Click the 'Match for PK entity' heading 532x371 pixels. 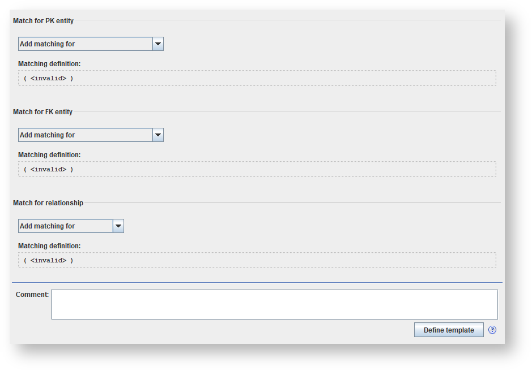coord(44,21)
